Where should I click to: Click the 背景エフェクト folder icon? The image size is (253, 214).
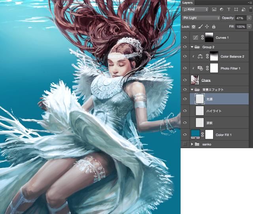click(x=197, y=89)
